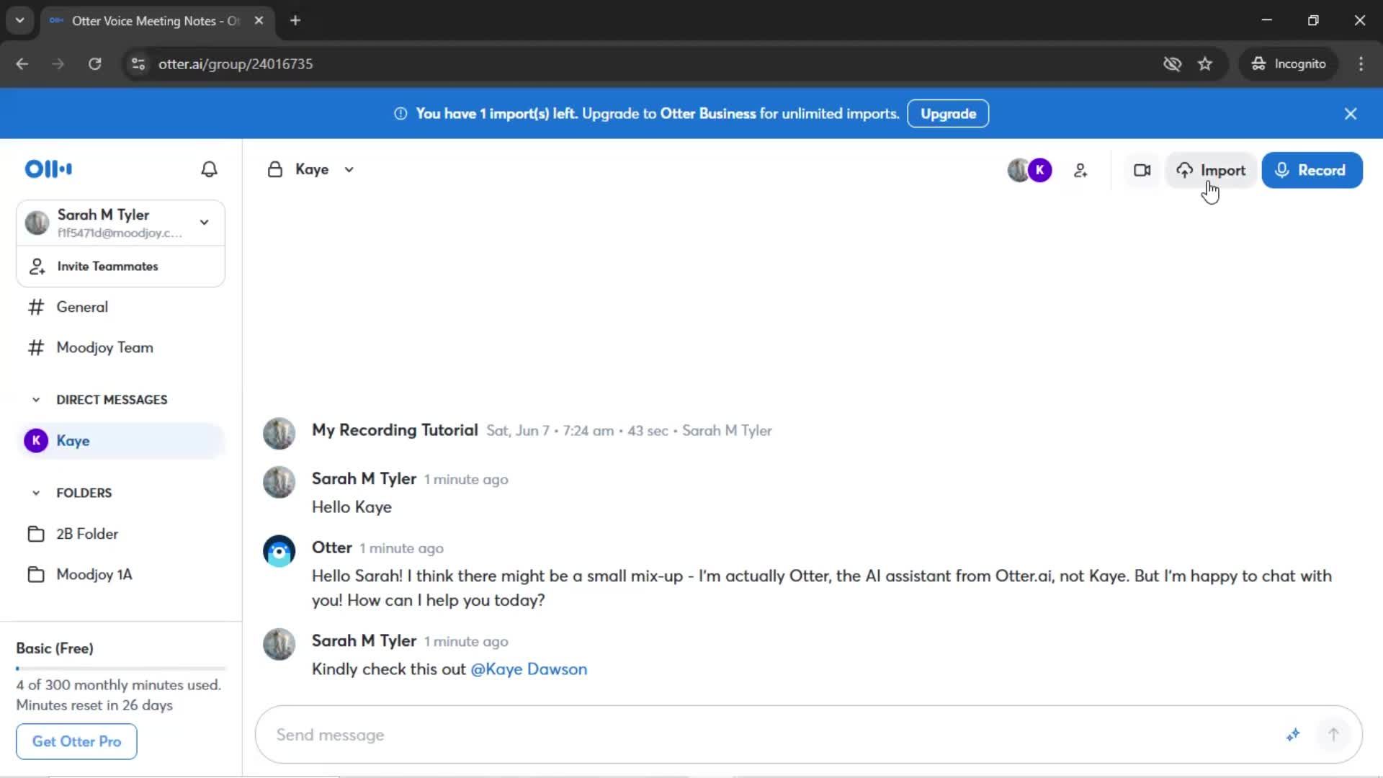Open a new browser tab
The width and height of the screenshot is (1383, 778).
coord(295,21)
